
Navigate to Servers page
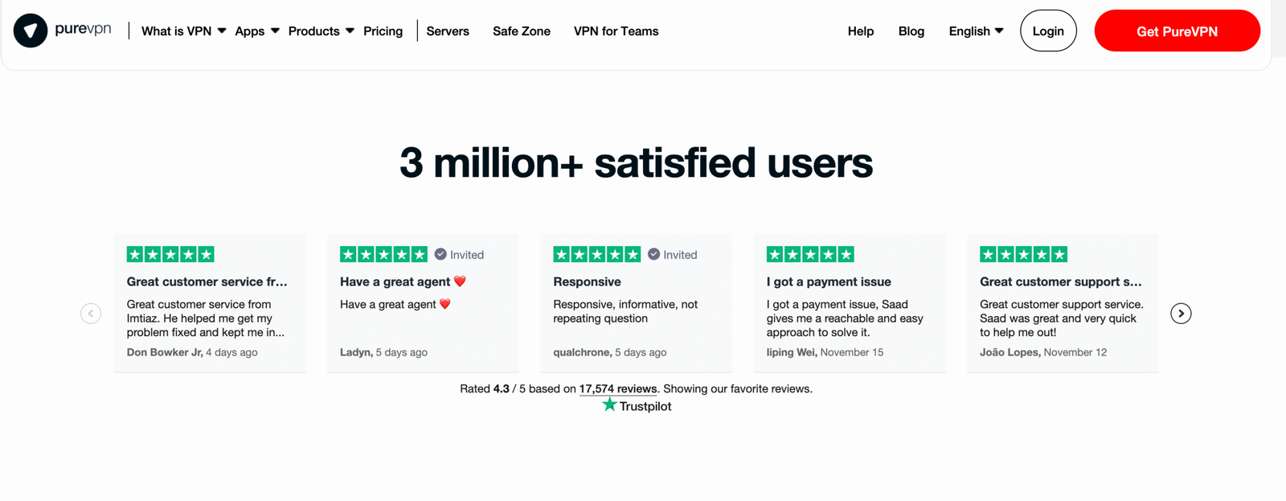click(x=448, y=31)
